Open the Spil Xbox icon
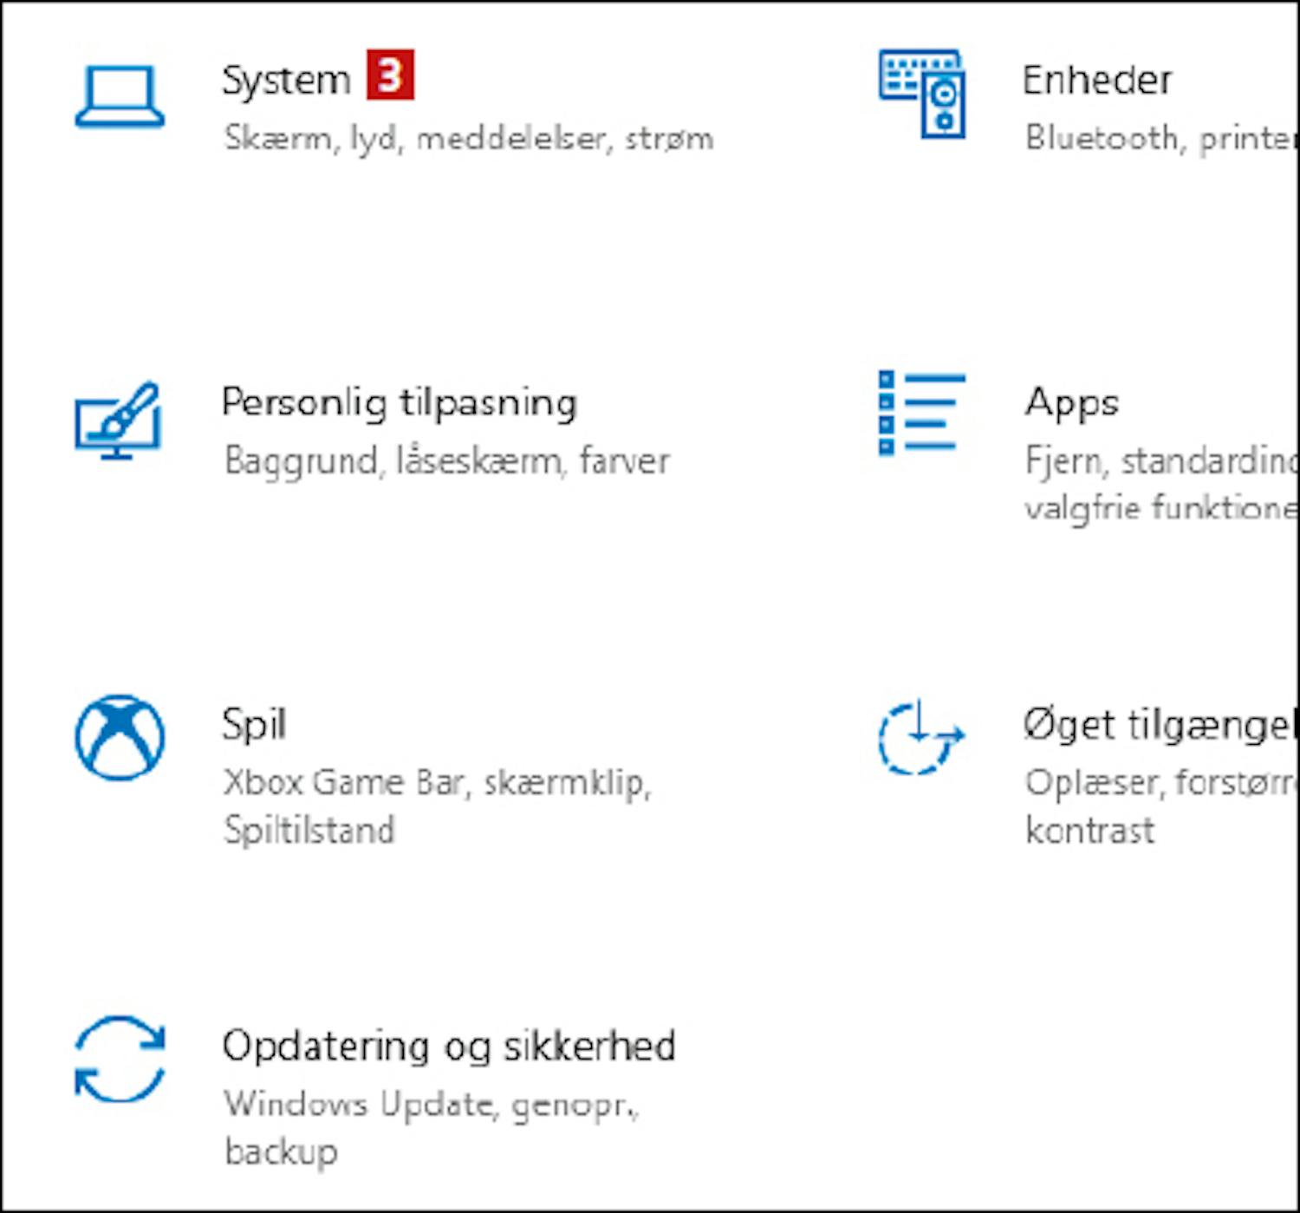 (120, 737)
